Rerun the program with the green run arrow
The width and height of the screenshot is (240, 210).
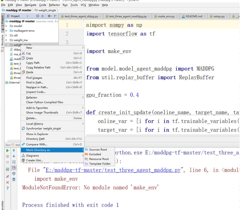click(x=7, y=150)
